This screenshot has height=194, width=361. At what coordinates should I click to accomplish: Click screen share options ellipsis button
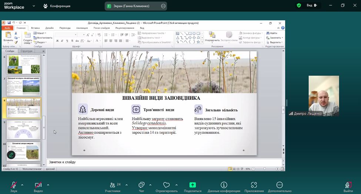coord(163,6)
